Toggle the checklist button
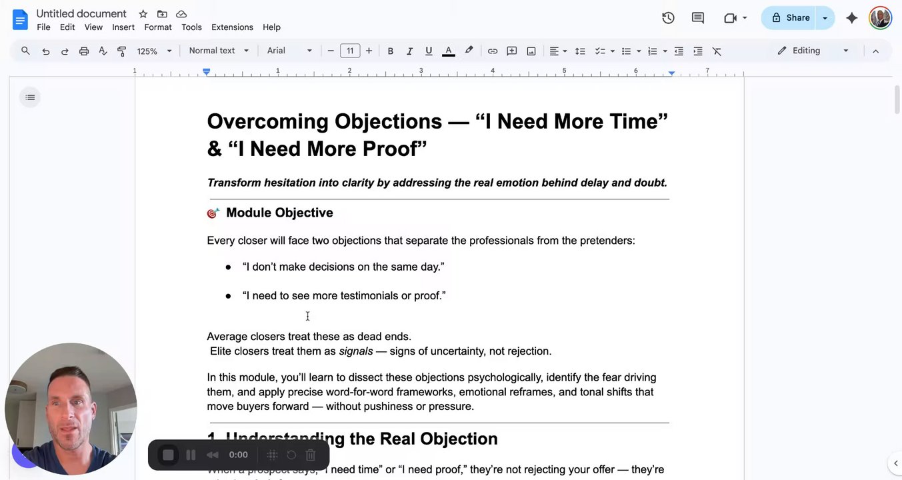The width and height of the screenshot is (902, 480). tap(600, 51)
